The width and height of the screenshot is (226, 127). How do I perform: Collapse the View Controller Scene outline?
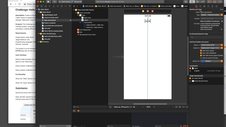(74, 10)
